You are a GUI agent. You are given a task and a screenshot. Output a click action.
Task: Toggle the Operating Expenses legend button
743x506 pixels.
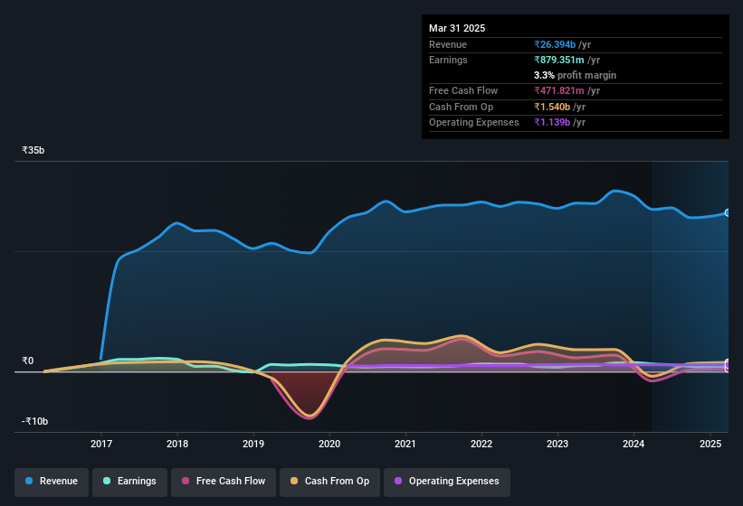(447, 482)
